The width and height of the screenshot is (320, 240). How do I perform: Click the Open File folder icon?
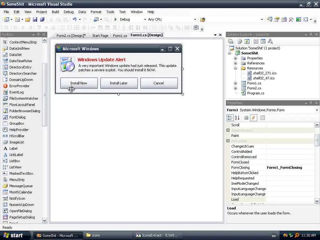click(x=28, y=19)
